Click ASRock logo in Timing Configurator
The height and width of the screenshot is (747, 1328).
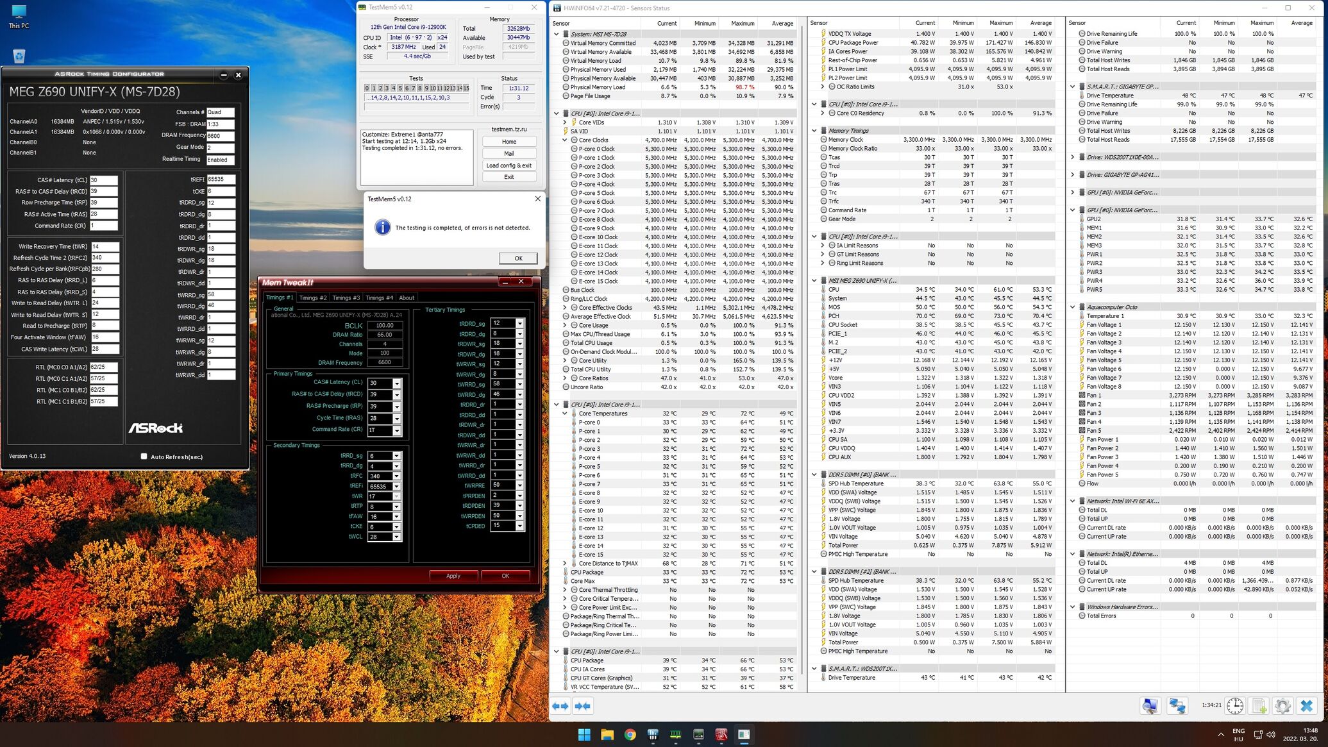coord(156,428)
